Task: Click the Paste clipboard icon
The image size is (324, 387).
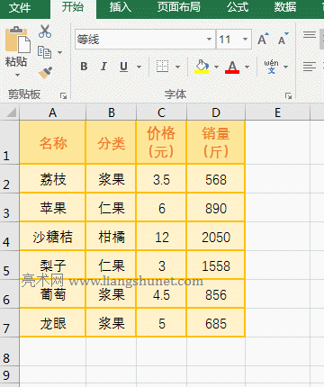Action: pos(17,40)
